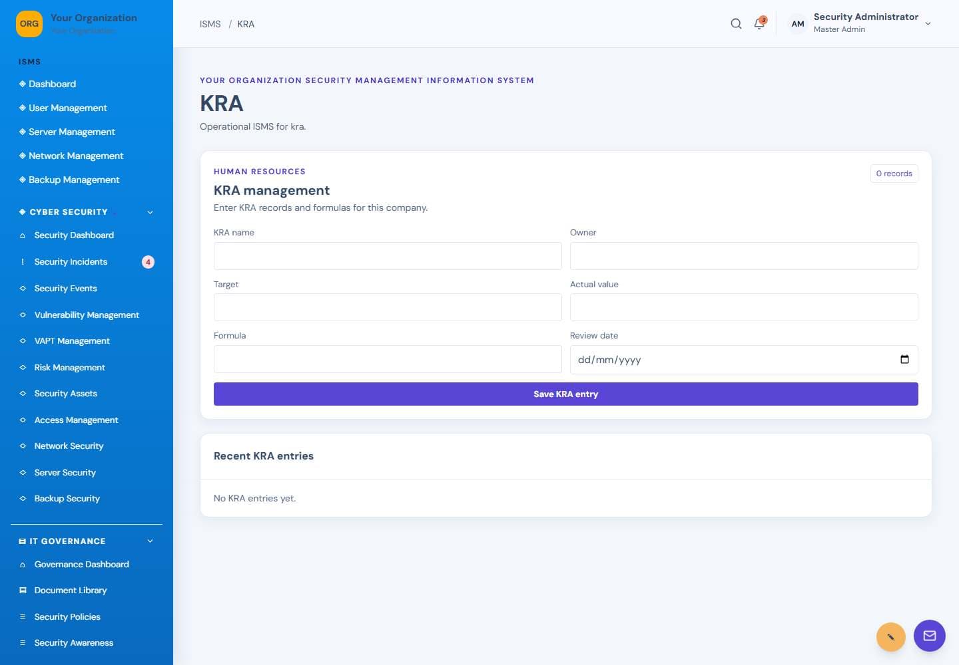Click the Security Incidents exclamation icon
The image size is (959, 665).
coord(23,262)
